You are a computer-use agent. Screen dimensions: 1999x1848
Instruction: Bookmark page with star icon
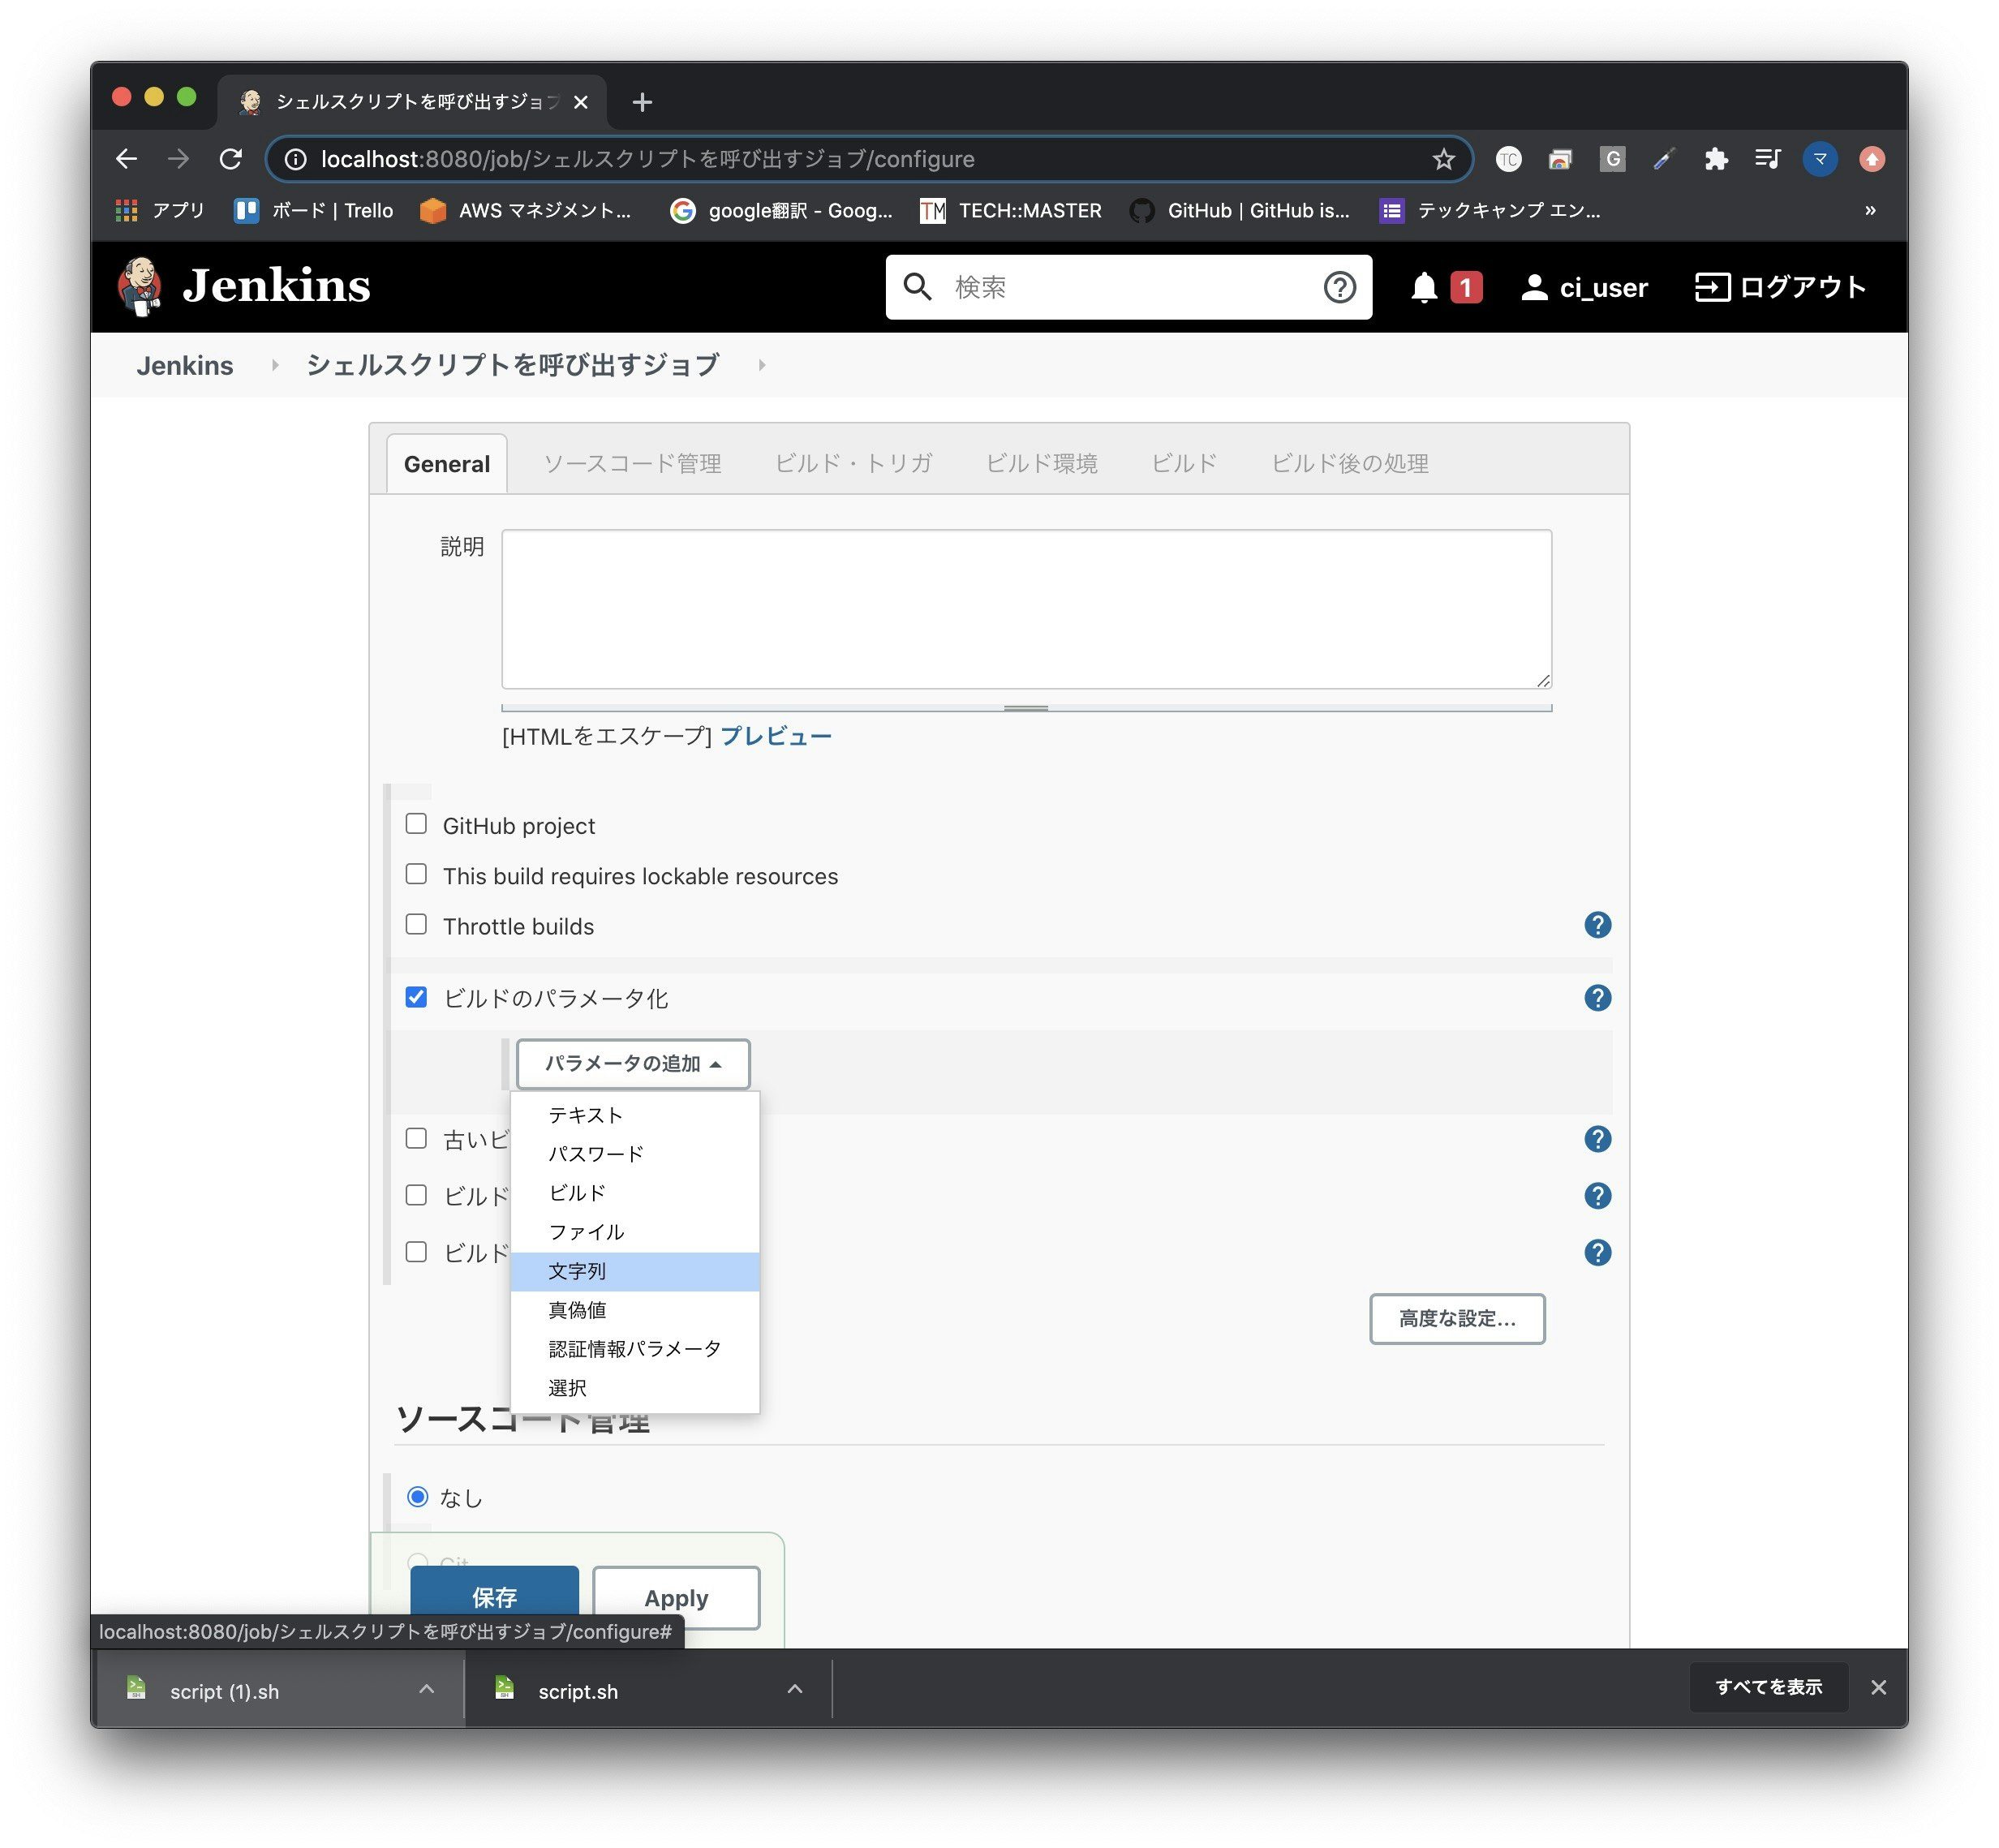click(x=1443, y=159)
